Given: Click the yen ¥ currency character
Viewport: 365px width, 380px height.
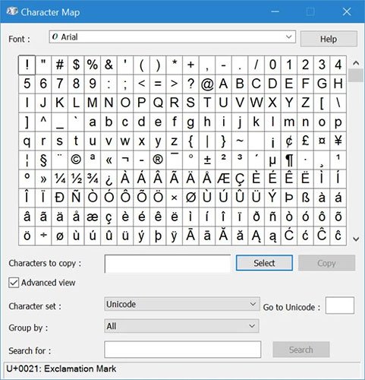Looking at the screenshot, I should pos(338,141).
